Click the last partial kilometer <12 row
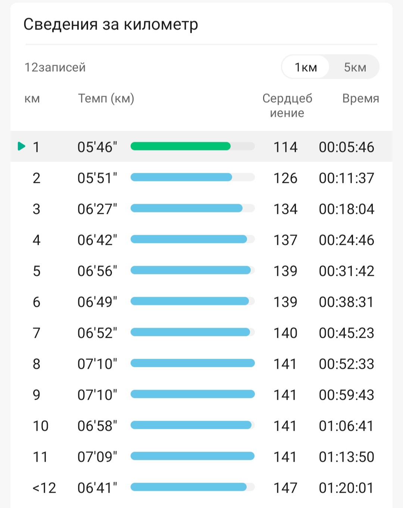The image size is (403, 508). (201, 487)
